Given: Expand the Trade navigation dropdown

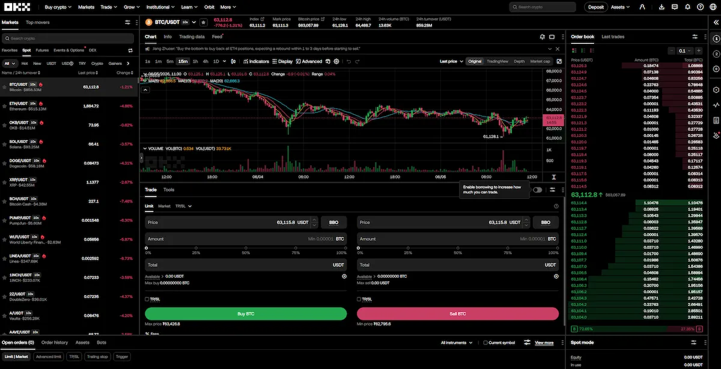Looking at the screenshot, I should 109,7.
